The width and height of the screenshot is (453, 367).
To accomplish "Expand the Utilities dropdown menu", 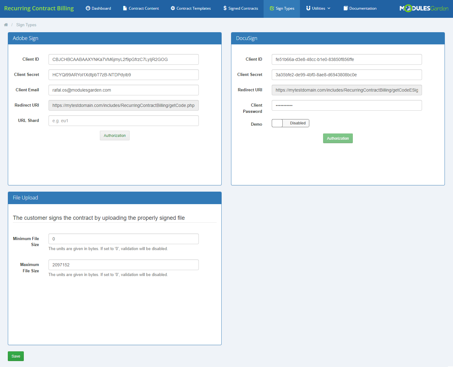I will 318,8.
